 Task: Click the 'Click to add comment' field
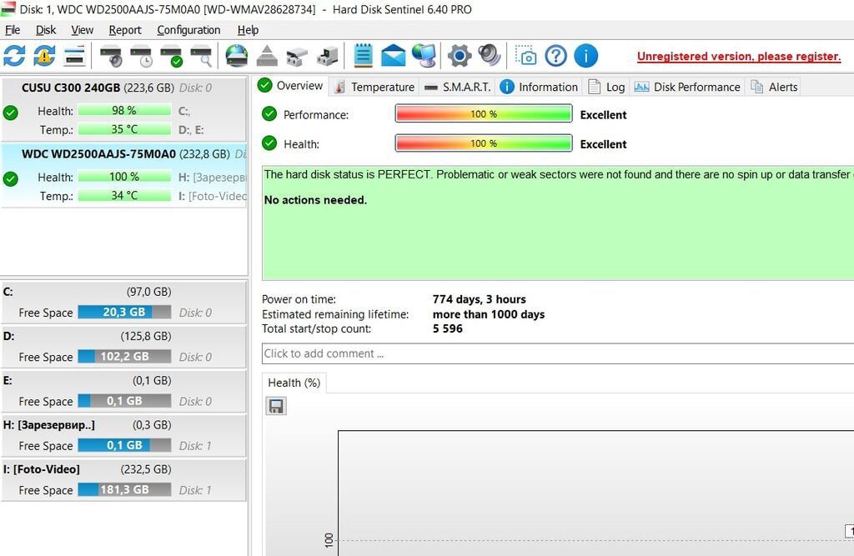click(x=558, y=353)
